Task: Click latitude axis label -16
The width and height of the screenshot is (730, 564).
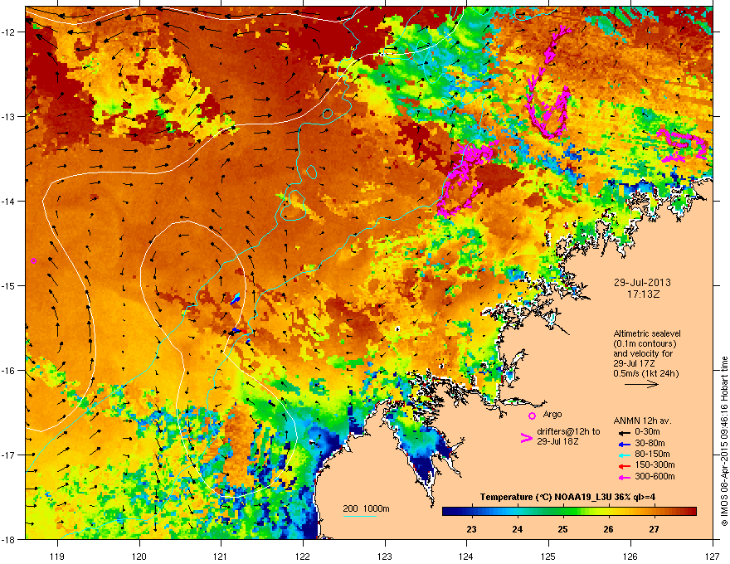Action: click(8, 371)
